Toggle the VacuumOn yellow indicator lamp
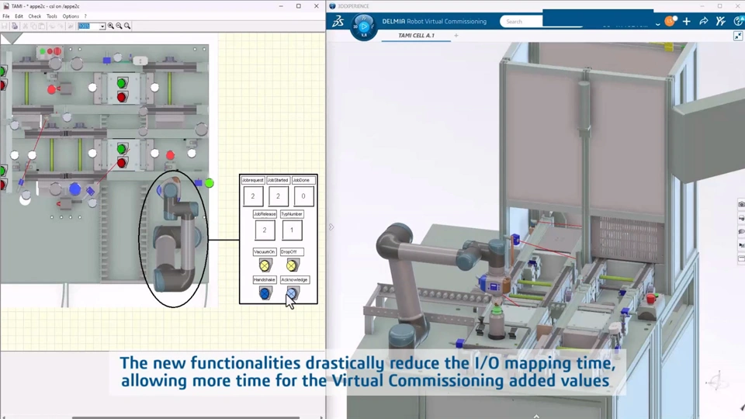 click(x=265, y=265)
